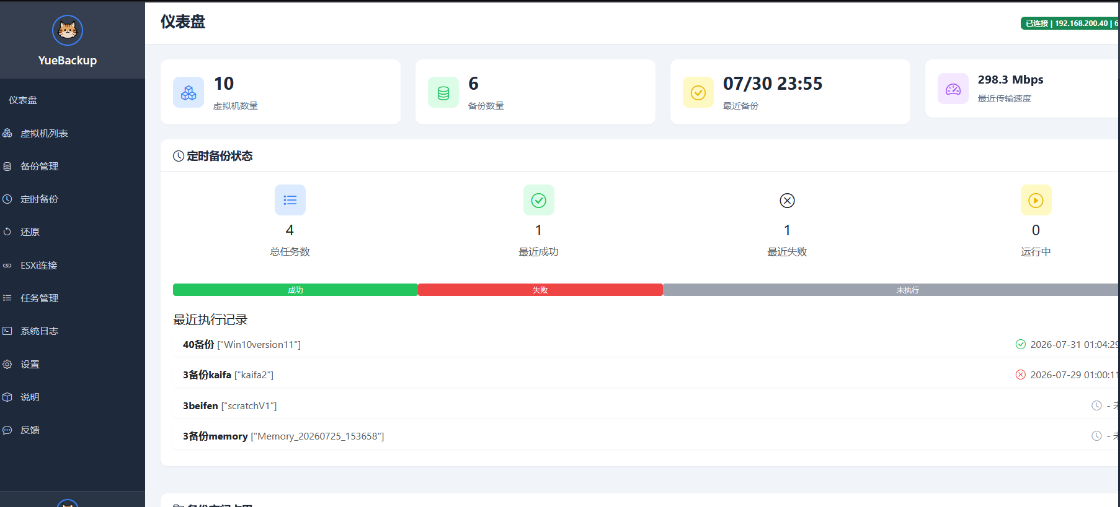
Task: Click the green database backup count icon
Action: (443, 92)
